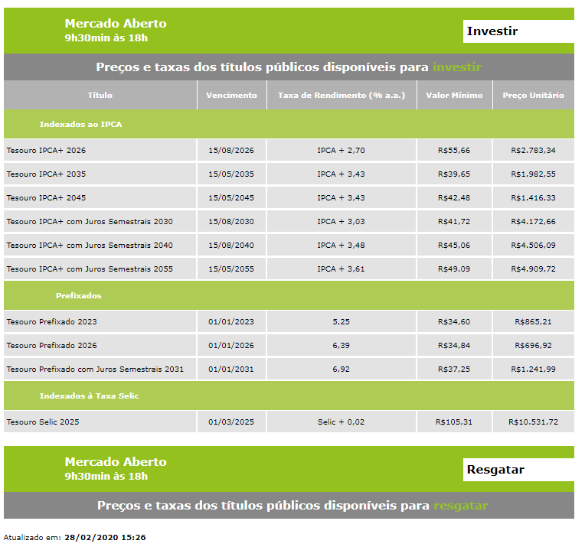Select the Título column header
This screenshot has width=585, height=547.
[100, 96]
